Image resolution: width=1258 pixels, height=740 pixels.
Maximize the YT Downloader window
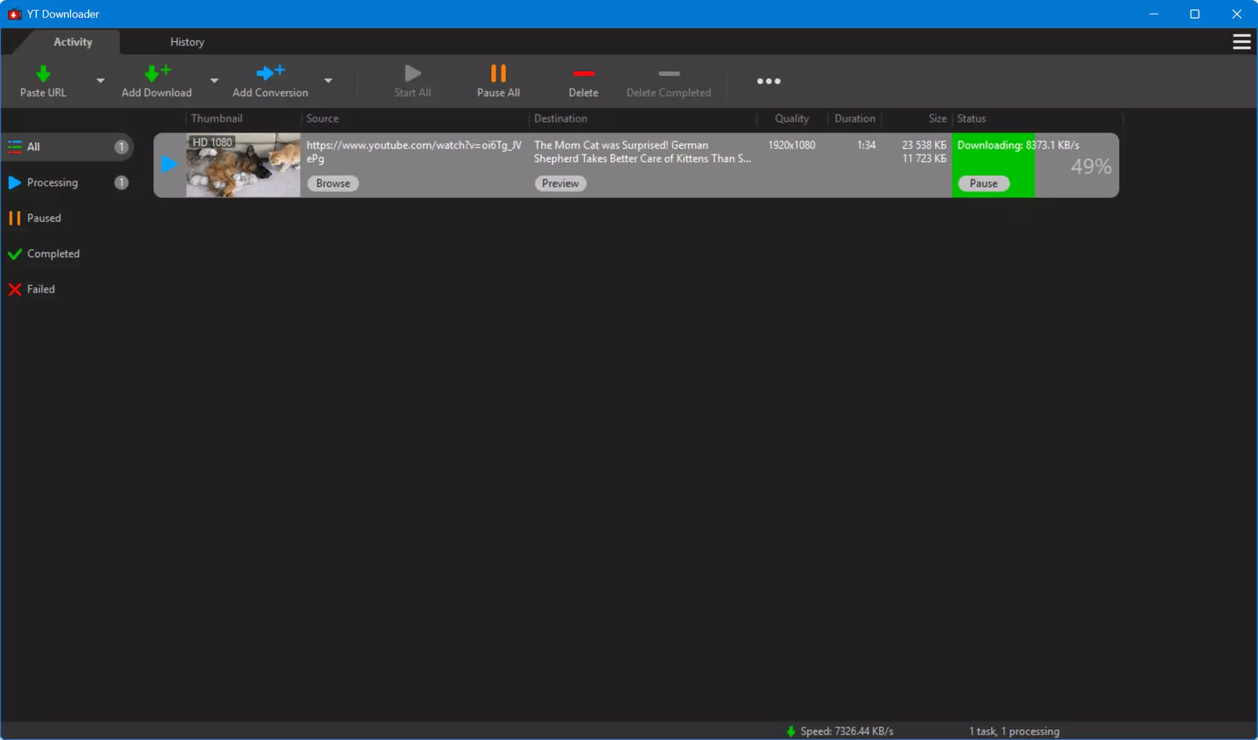1195,14
